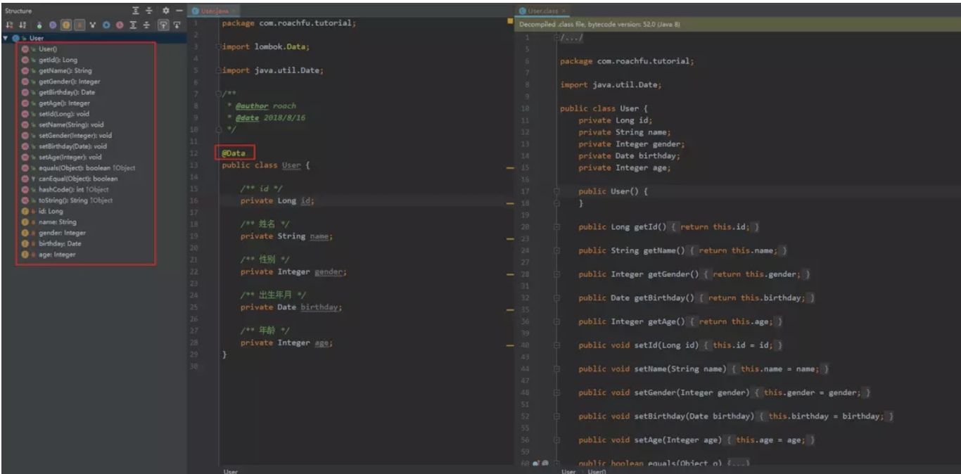Disable the Autoscroll to Source toggle

pos(163,25)
